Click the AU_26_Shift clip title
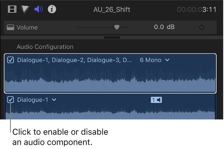The image size is (224, 149). [x=112, y=9]
